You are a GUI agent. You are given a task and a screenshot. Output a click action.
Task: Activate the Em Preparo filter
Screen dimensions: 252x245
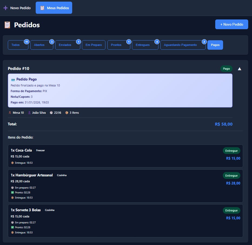click(94, 45)
